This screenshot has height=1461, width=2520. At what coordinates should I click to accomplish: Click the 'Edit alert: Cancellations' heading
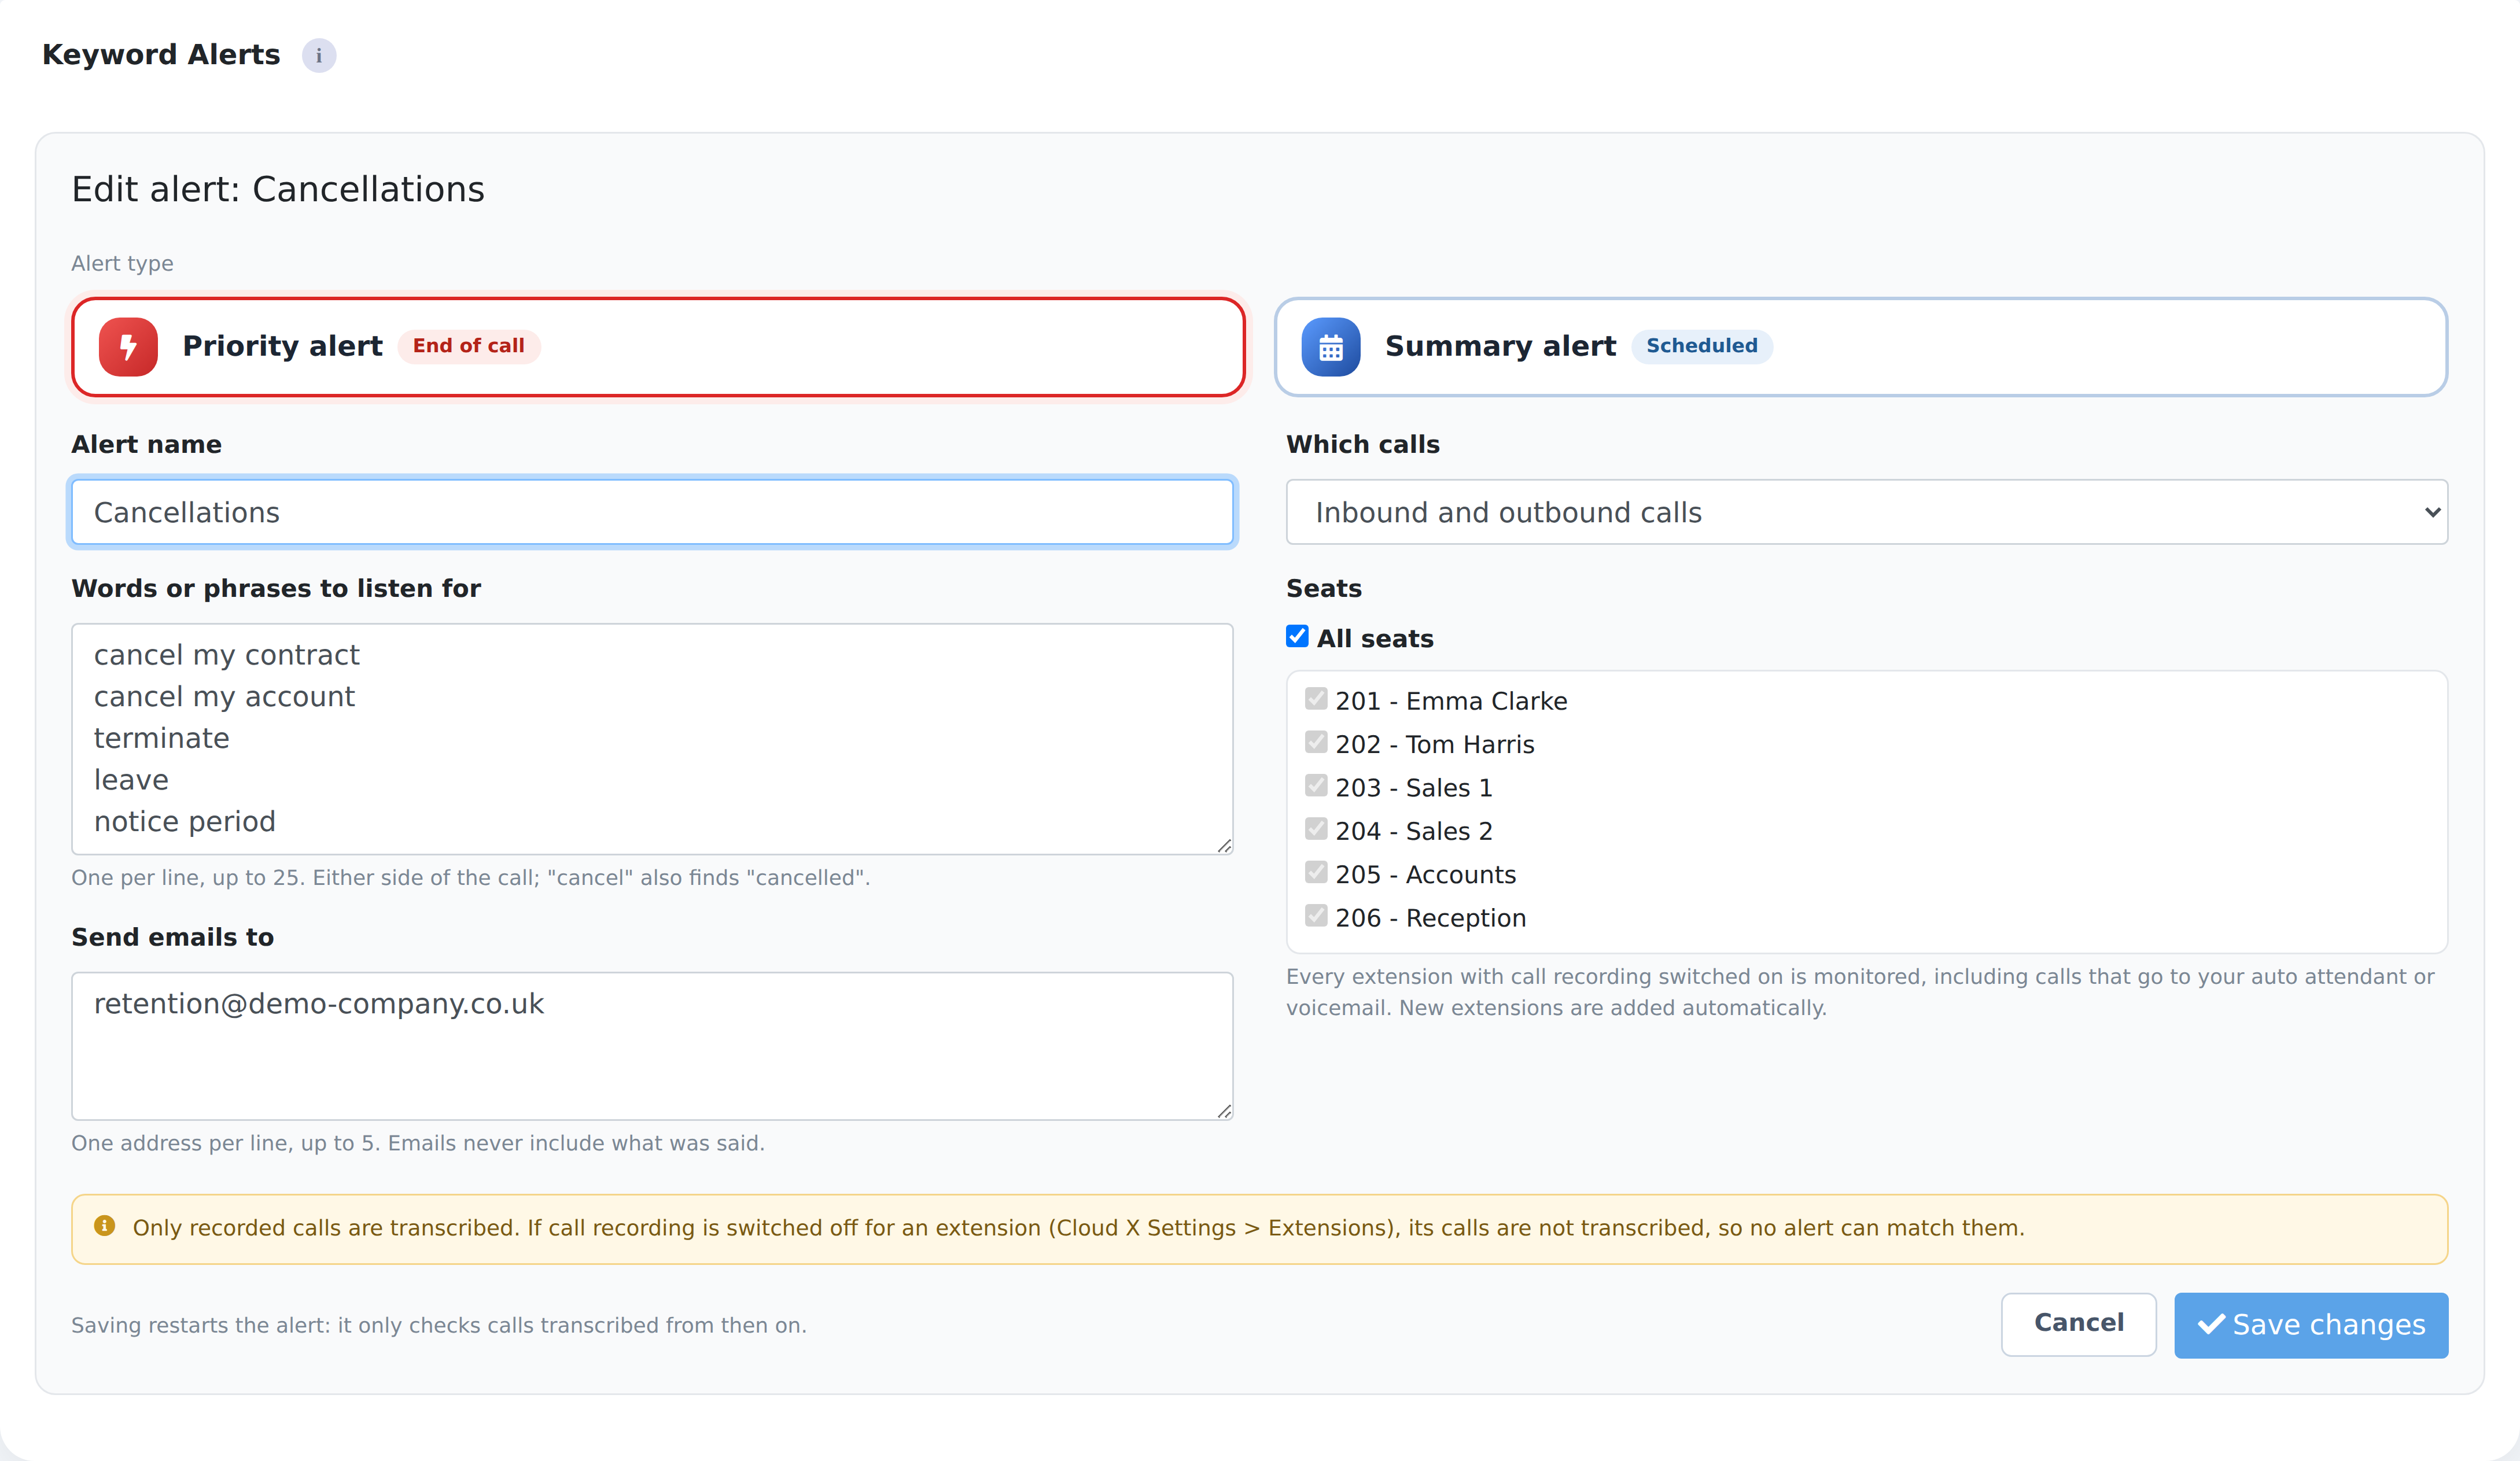(278, 189)
